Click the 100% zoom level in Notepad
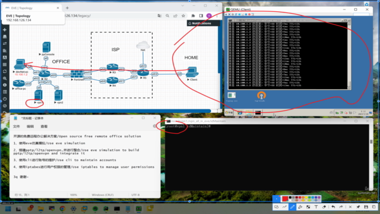This screenshot has width=380, height=214. coord(74,195)
